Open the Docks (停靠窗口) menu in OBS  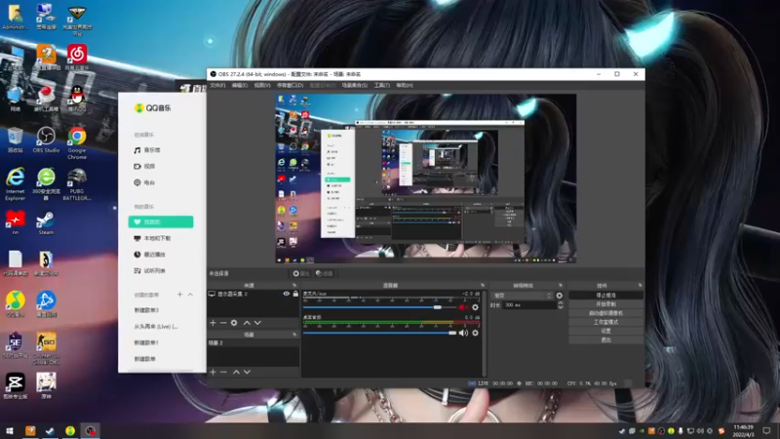coord(290,86)
